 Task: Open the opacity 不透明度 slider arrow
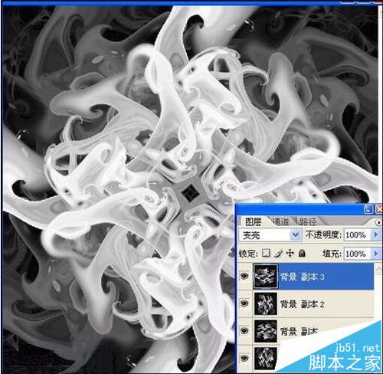(375, 235)
